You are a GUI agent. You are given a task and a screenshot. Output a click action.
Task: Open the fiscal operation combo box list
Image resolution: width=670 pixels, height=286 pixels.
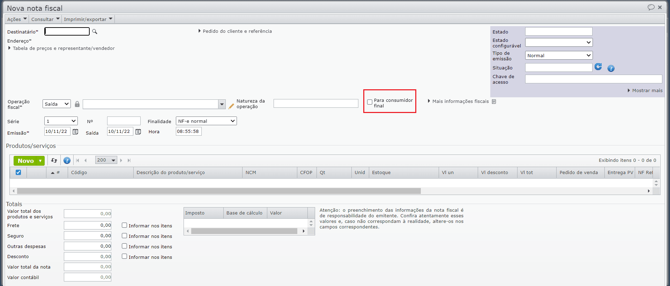222,104
